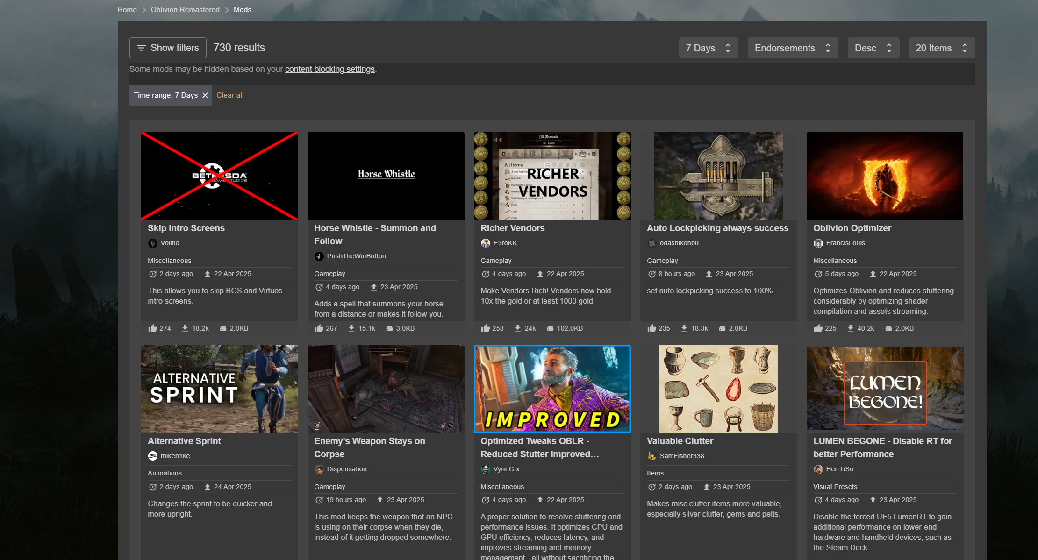Click thumbs-up endorsement icon on Richer Vendors
This screenshot has width=1038, height=560.
tap(485, 328)
